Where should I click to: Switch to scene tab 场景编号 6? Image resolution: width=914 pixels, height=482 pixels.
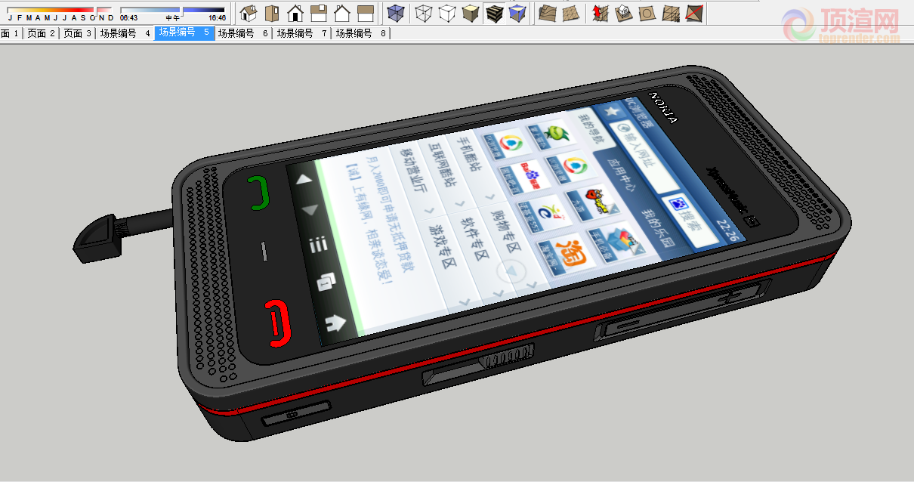(243, 33)
